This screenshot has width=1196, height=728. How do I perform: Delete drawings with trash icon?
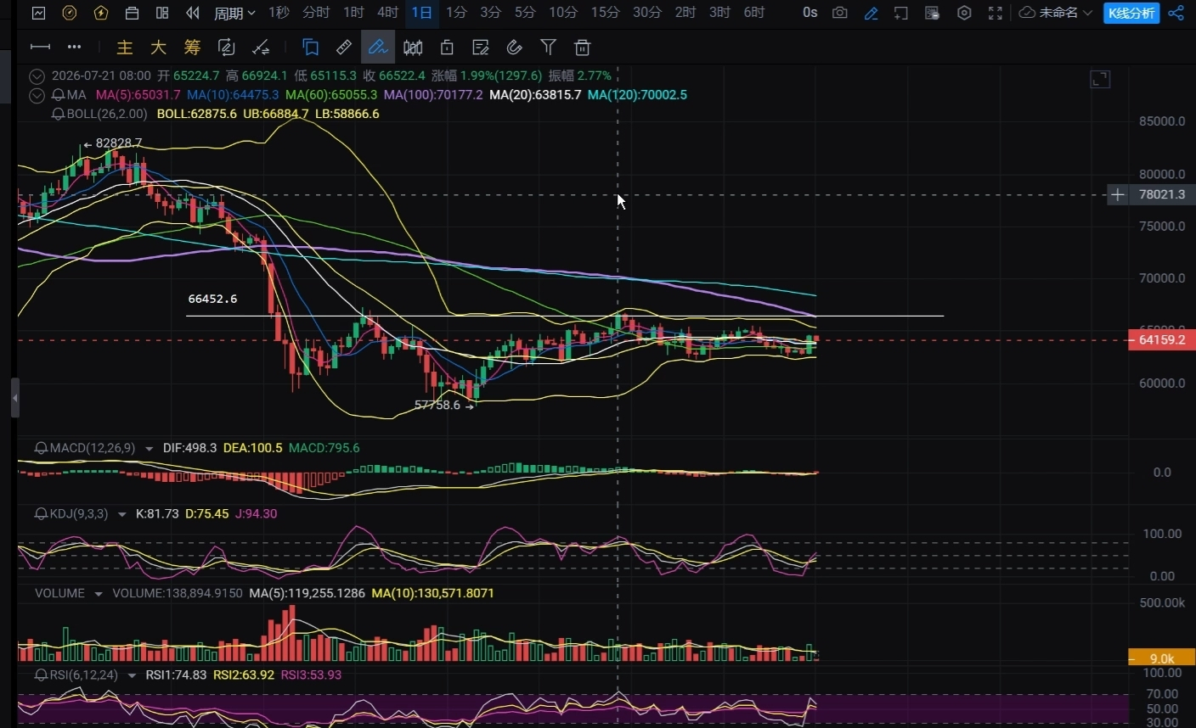582,48
